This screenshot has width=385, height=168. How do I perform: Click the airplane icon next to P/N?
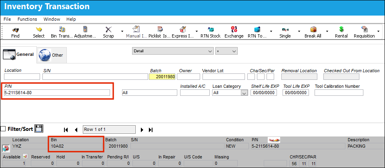tap(274, 140)
